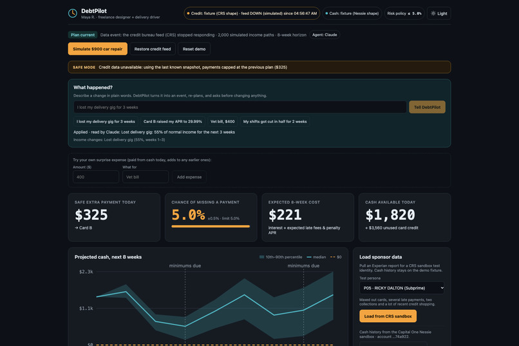Click the $1.1k axis label

[x=86, y=308]
